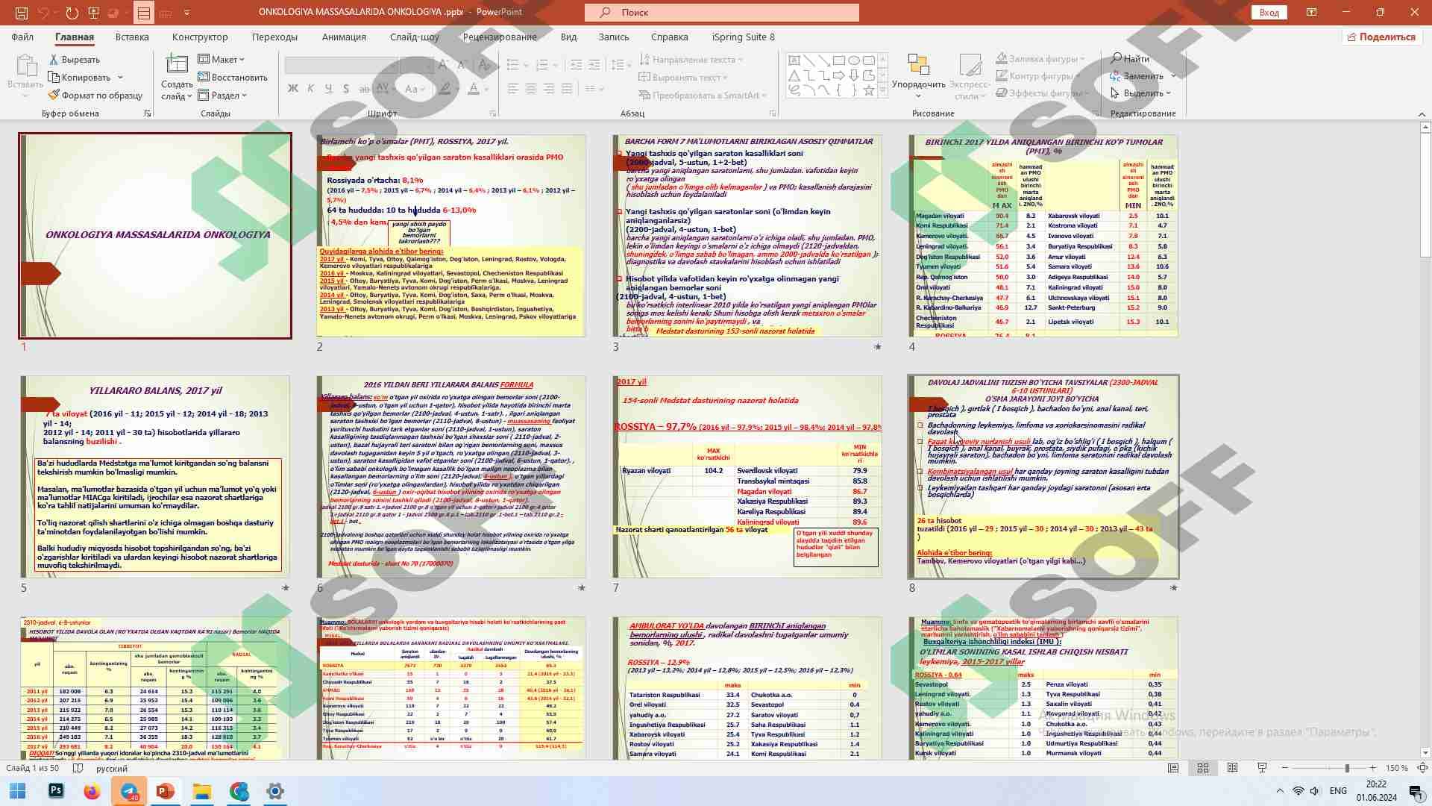Click the 150 % zoom level text
This screenshot has width=1432, height=806.
click(x=1396, y=768)
